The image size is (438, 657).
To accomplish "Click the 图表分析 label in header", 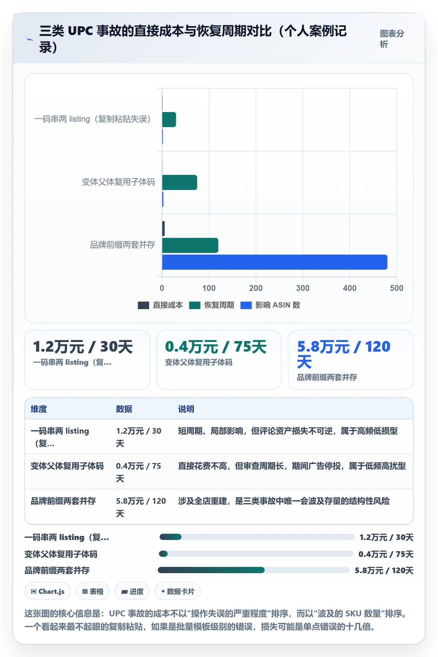I will tap(392, 39).
